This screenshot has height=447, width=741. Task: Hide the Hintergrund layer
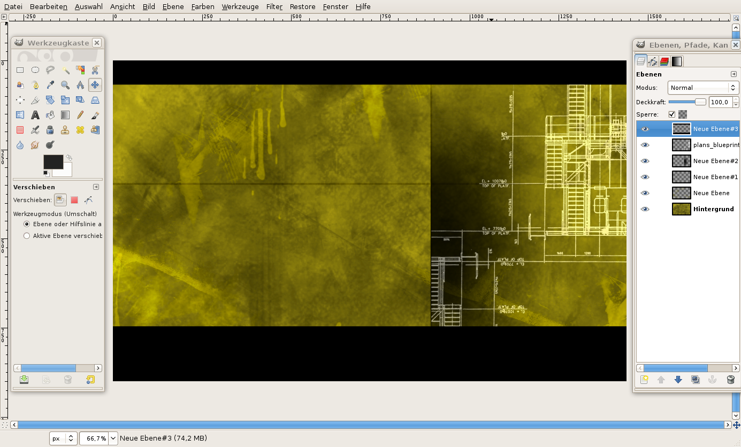click(645, 209)
